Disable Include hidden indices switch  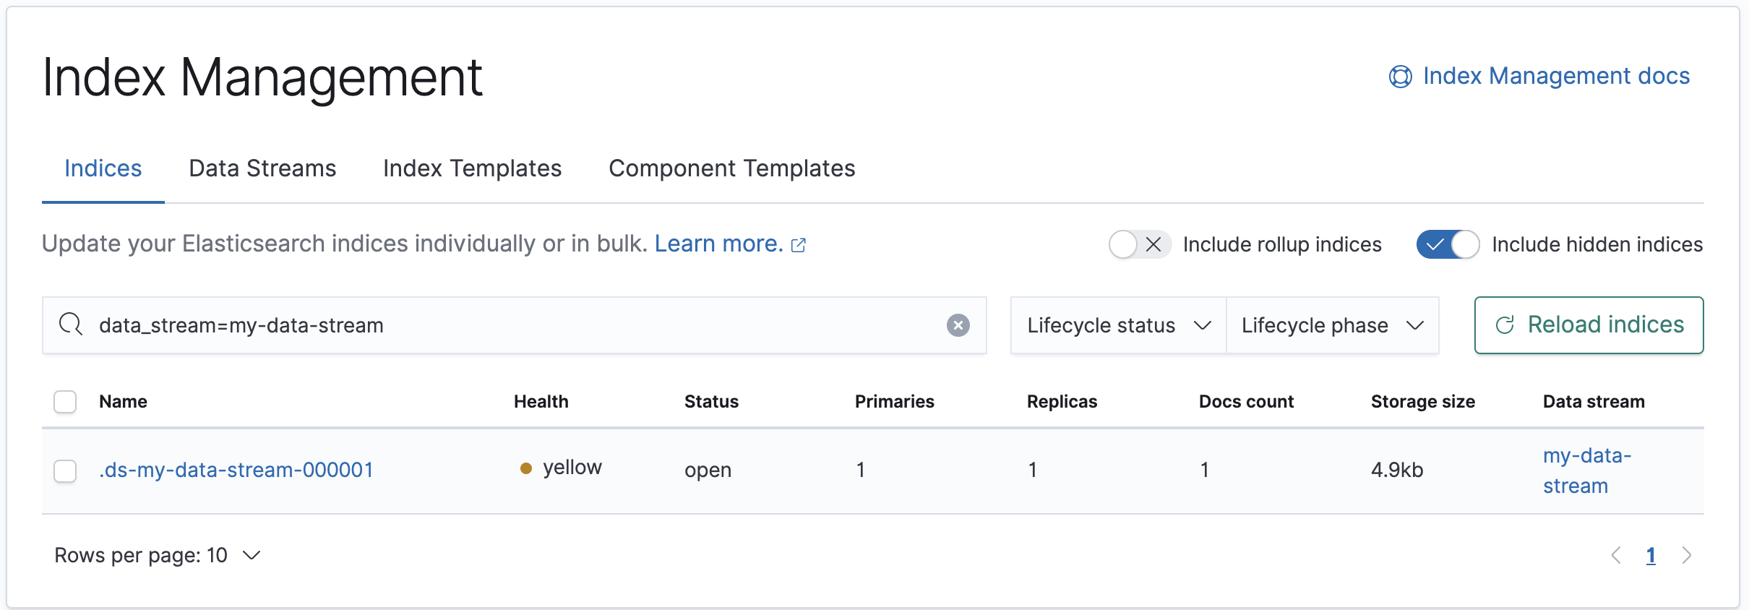pyautogui.click(x=1448, y=244)
